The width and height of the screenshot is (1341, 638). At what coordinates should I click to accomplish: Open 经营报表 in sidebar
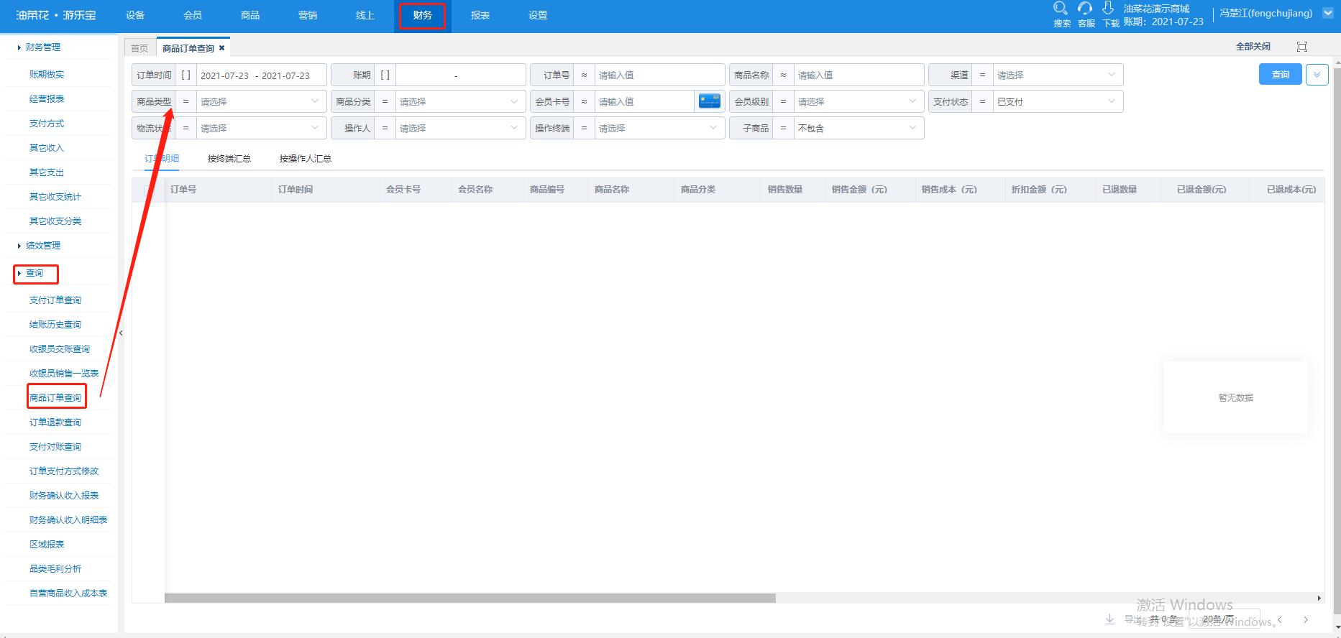click(x=47, y=98)
